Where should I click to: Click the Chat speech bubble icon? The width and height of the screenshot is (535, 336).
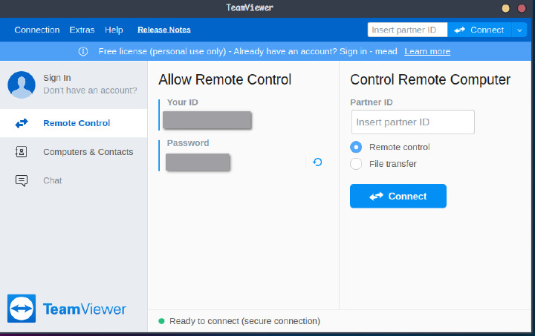22,180
